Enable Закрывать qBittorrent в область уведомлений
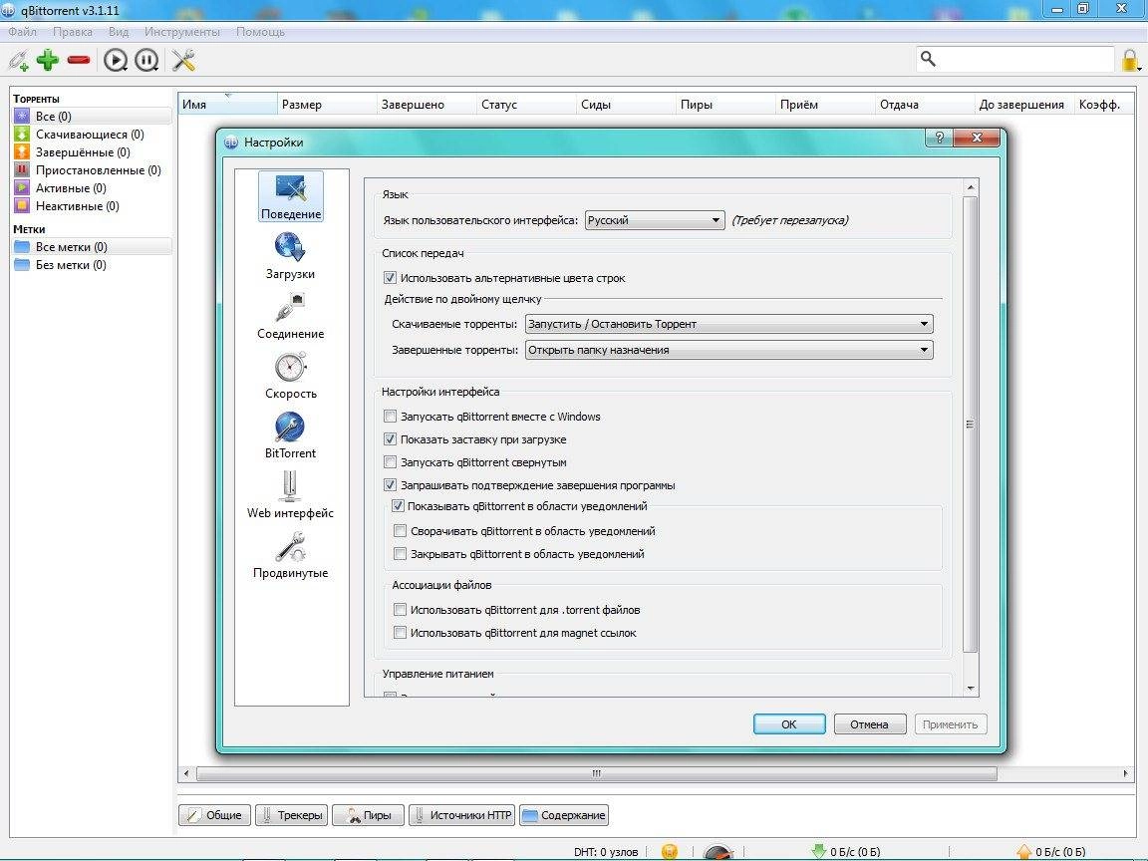Viewport: 1148px width, 861px height. pyautogui.click(x=400, y=553)
